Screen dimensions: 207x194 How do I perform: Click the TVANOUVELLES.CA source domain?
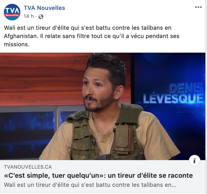coord(28,167)
